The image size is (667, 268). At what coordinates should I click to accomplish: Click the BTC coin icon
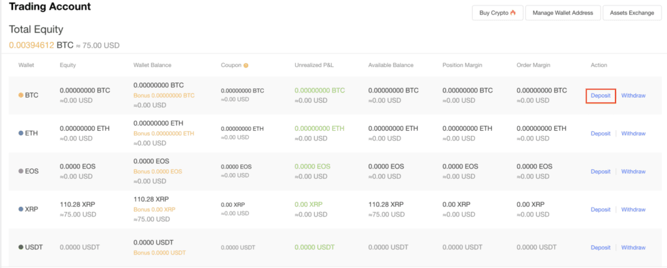pyautogui.click(x=21, y=95)
